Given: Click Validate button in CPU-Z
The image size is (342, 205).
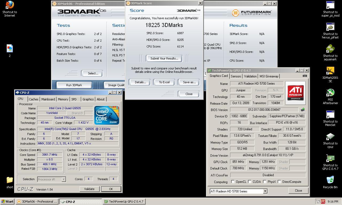Looking at the screenshot, I should point(89,189).
